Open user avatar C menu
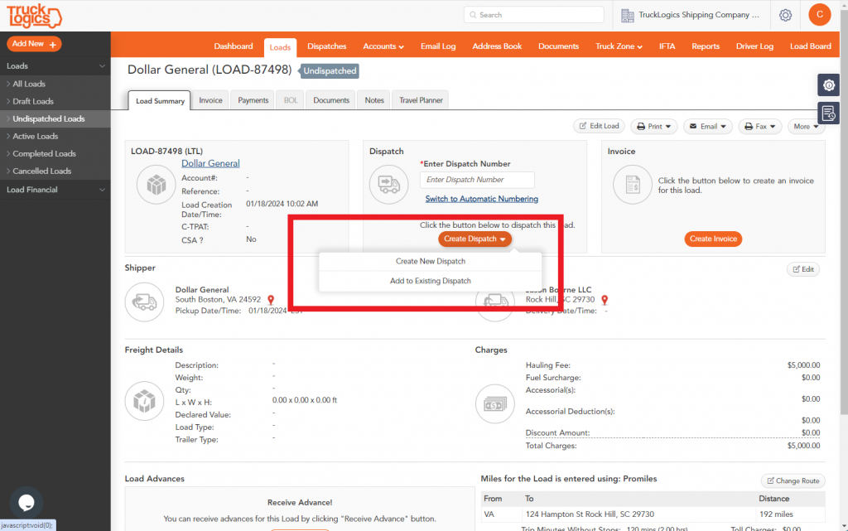848x531 pixels. point(819,15)
